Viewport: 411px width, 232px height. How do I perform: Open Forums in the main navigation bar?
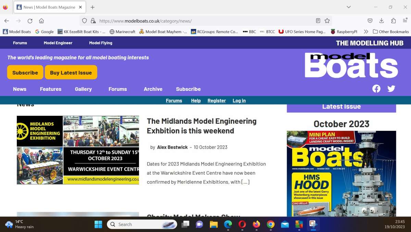click(118, 89)
